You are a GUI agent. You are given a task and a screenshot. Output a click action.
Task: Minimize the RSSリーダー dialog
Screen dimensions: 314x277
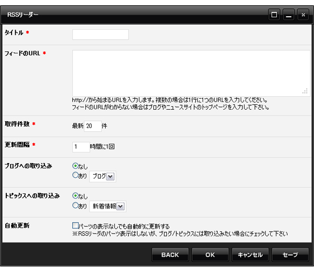(288, 15)
